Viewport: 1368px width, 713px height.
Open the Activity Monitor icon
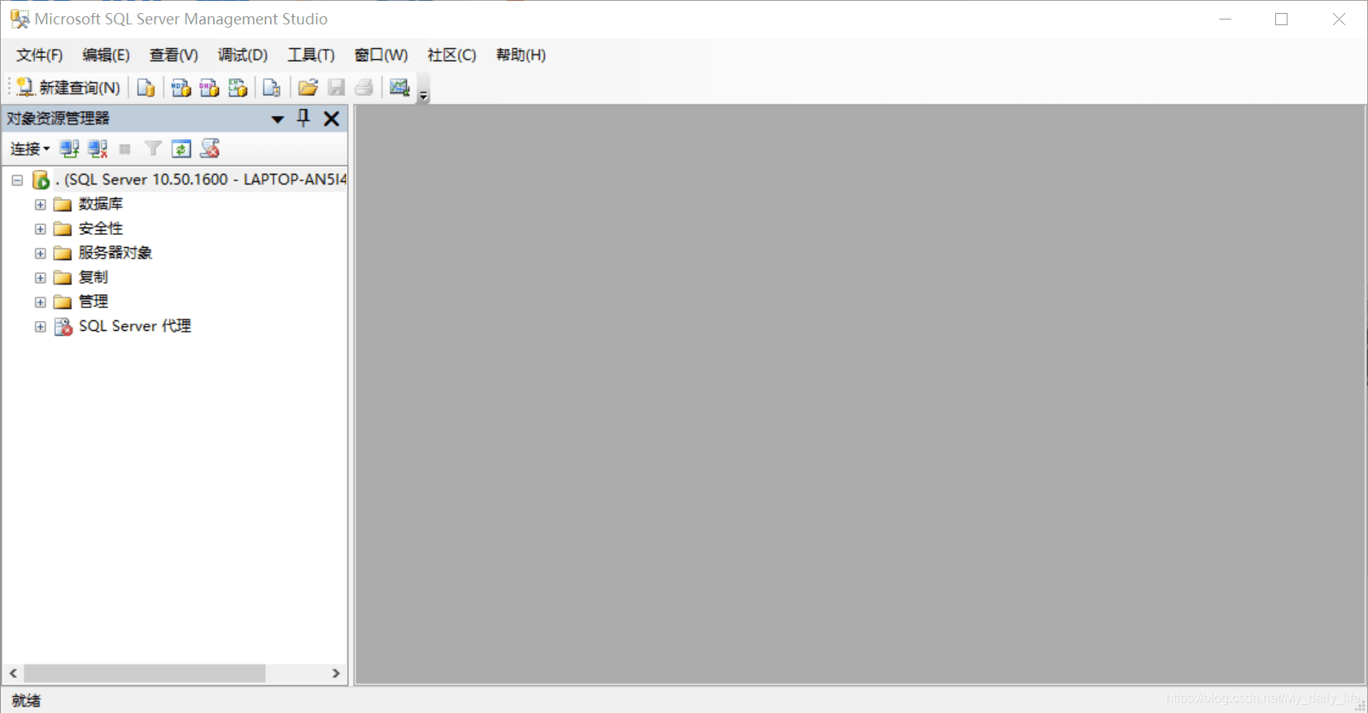click(x=399, y=87)
